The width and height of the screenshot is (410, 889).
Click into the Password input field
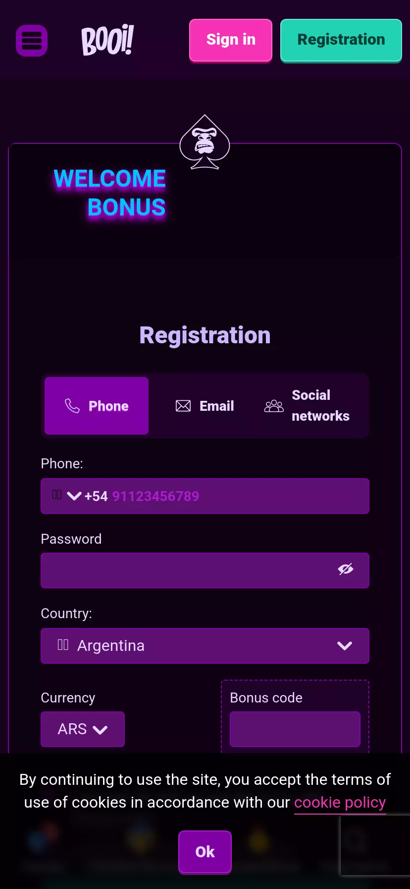click(188, 571)
